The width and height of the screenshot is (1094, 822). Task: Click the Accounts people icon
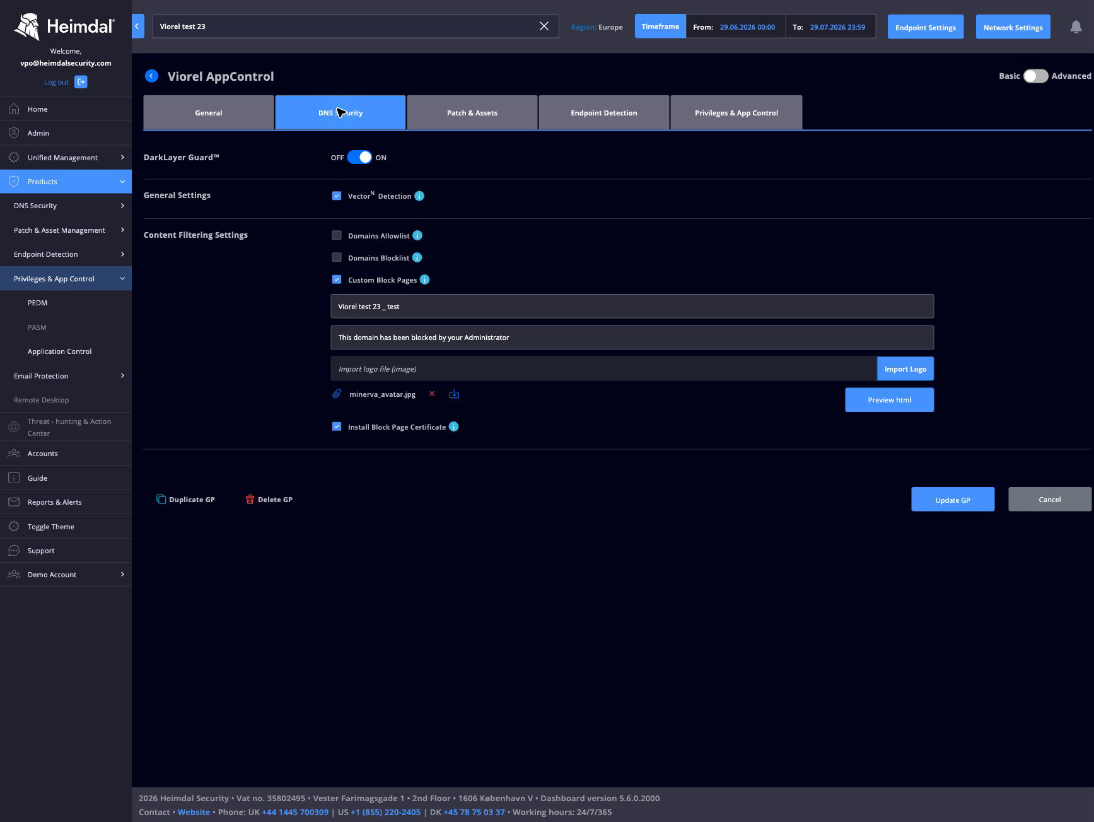coord(14,454)
